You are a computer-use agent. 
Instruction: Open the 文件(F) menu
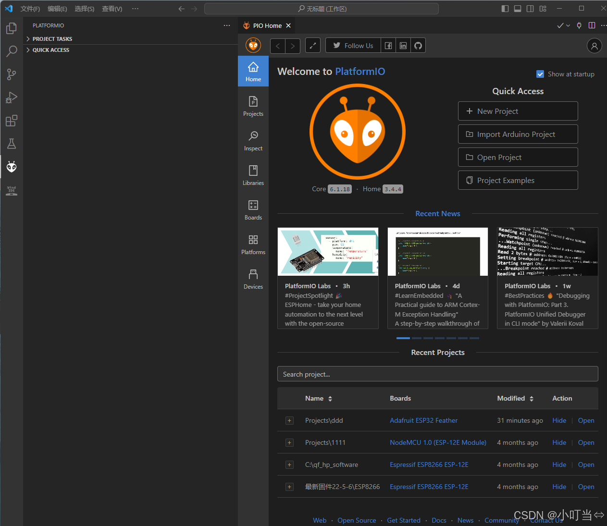pyautogui.click(x=30, y=9)
